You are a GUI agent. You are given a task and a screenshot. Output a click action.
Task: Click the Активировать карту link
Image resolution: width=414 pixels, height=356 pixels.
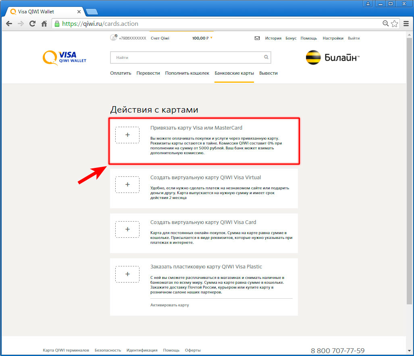click(169, 305)
